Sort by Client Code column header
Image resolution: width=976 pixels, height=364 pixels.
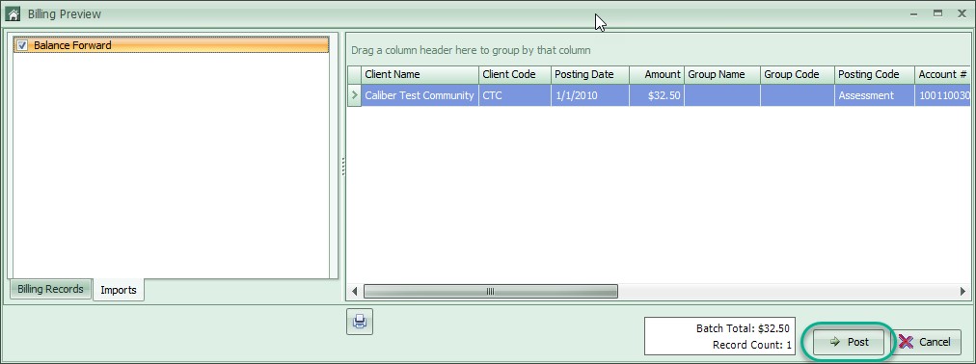tap(515, 74)
